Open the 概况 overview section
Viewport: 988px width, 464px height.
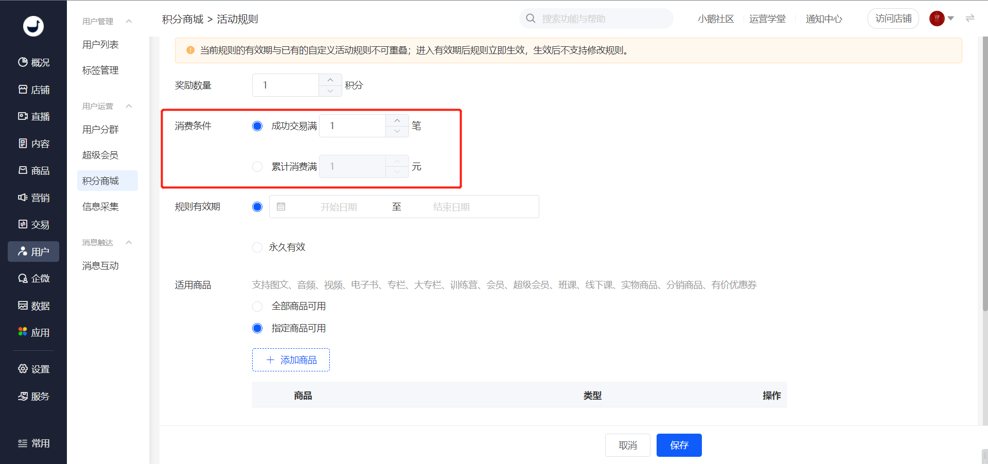[33, 63]
